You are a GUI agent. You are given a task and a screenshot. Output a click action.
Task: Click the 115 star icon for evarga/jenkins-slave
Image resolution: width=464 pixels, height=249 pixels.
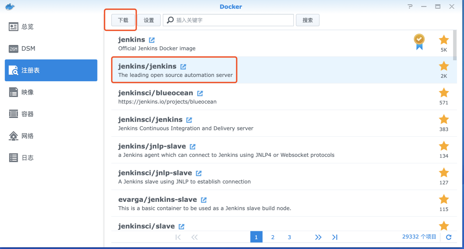pyautogui.click(x=444, y=199)
